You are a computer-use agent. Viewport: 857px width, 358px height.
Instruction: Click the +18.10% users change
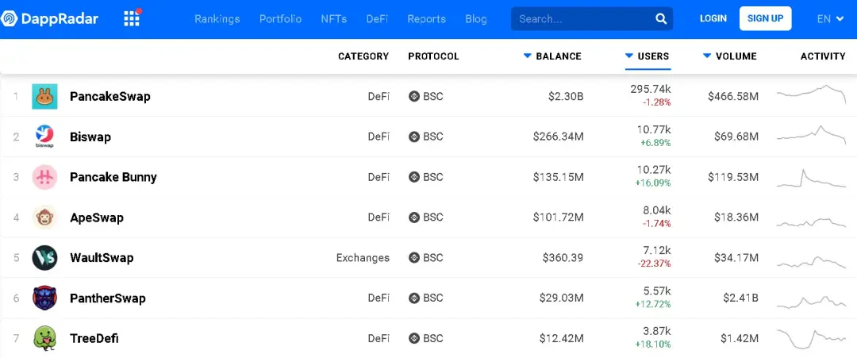tap(652, 345)
